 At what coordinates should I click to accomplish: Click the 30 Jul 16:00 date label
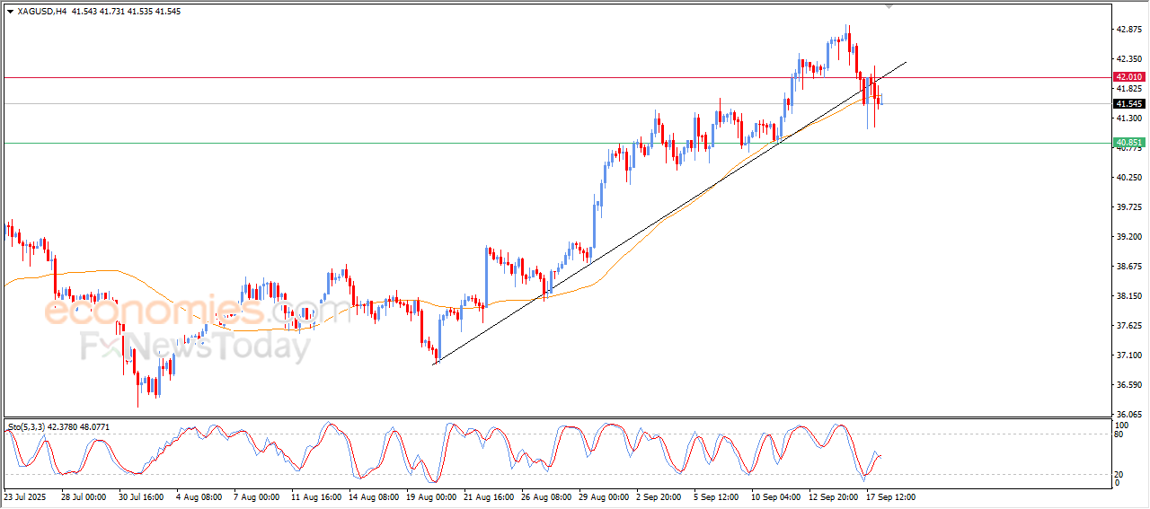click(x=139, y=496)
